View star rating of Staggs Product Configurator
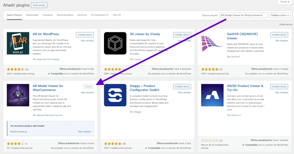294x154 pixels. 113,144
